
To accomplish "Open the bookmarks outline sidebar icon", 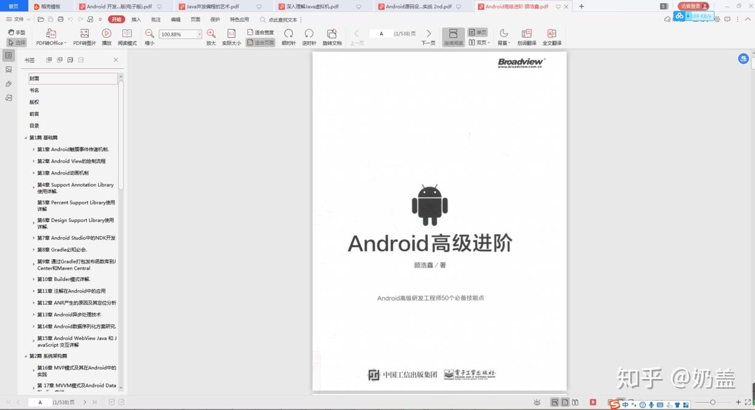I will (x=9, y=55).
